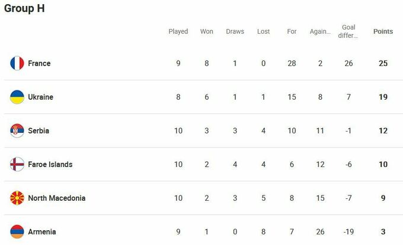Click the Armenia flag icon
Image resolution: width=403 pixels, height=245 pixels.
pos(17,231)
